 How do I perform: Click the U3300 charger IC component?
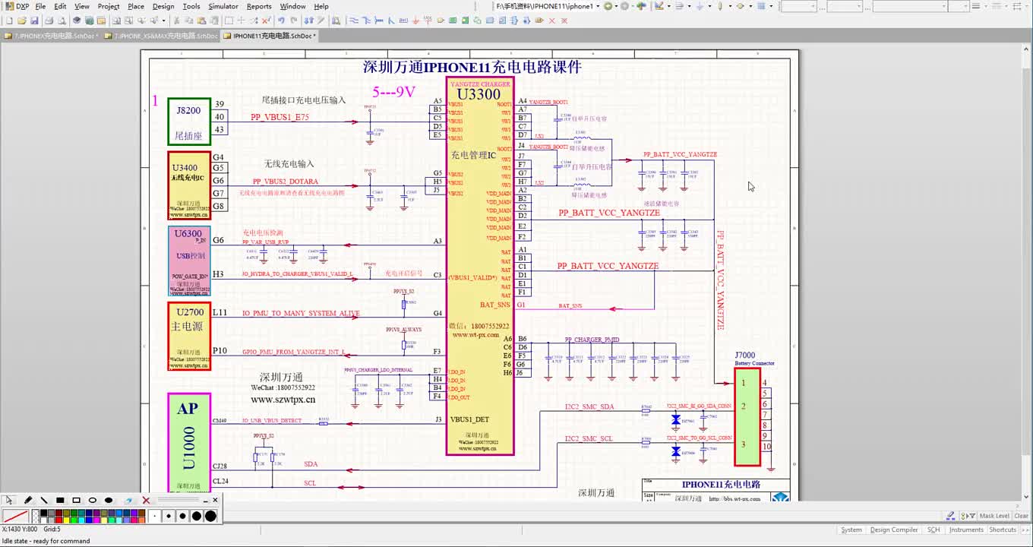480,266
